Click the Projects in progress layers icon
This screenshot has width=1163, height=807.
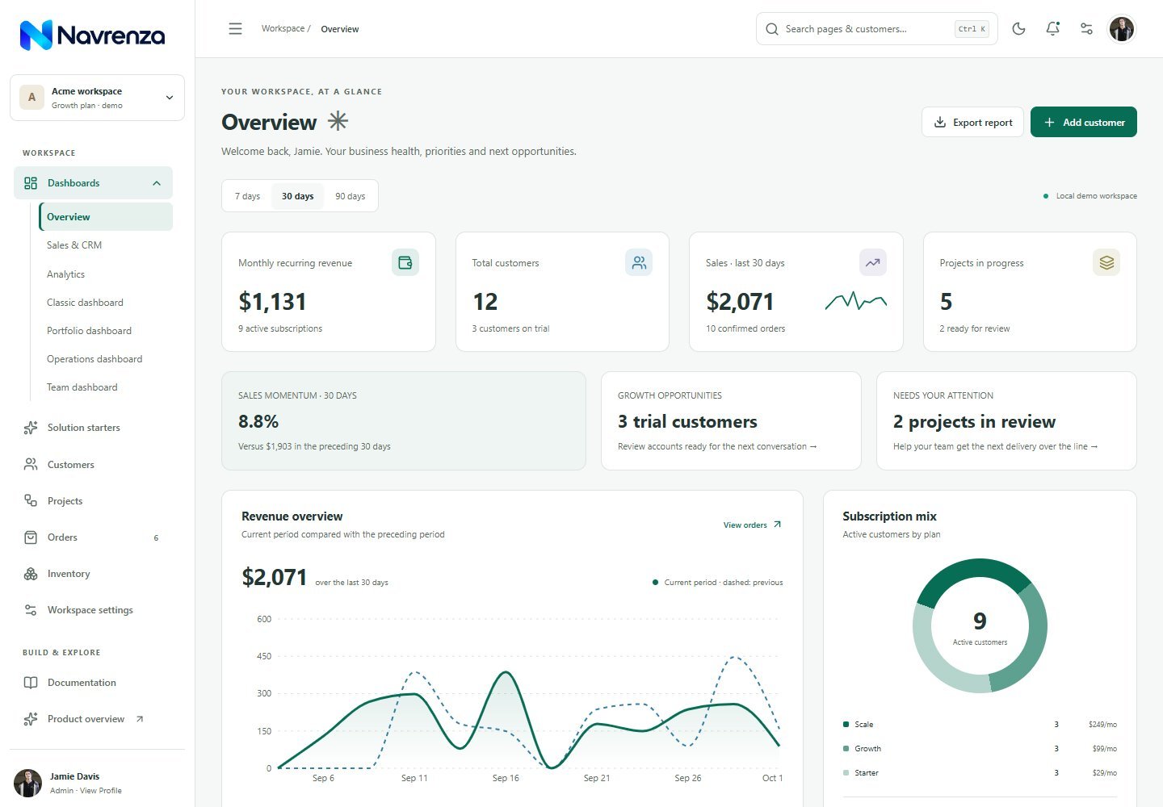point(1106,262)
